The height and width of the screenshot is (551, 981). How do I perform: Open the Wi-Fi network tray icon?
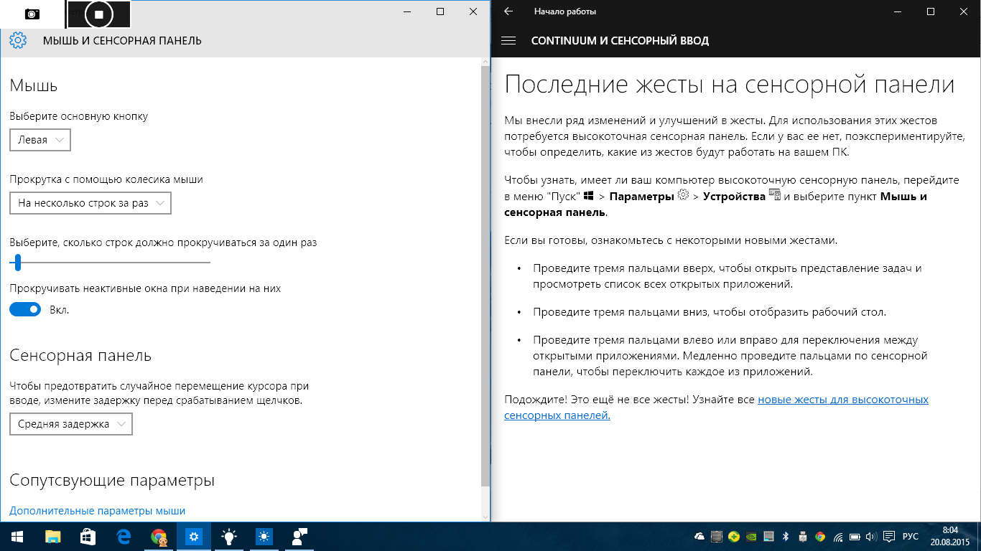[837, 537]
